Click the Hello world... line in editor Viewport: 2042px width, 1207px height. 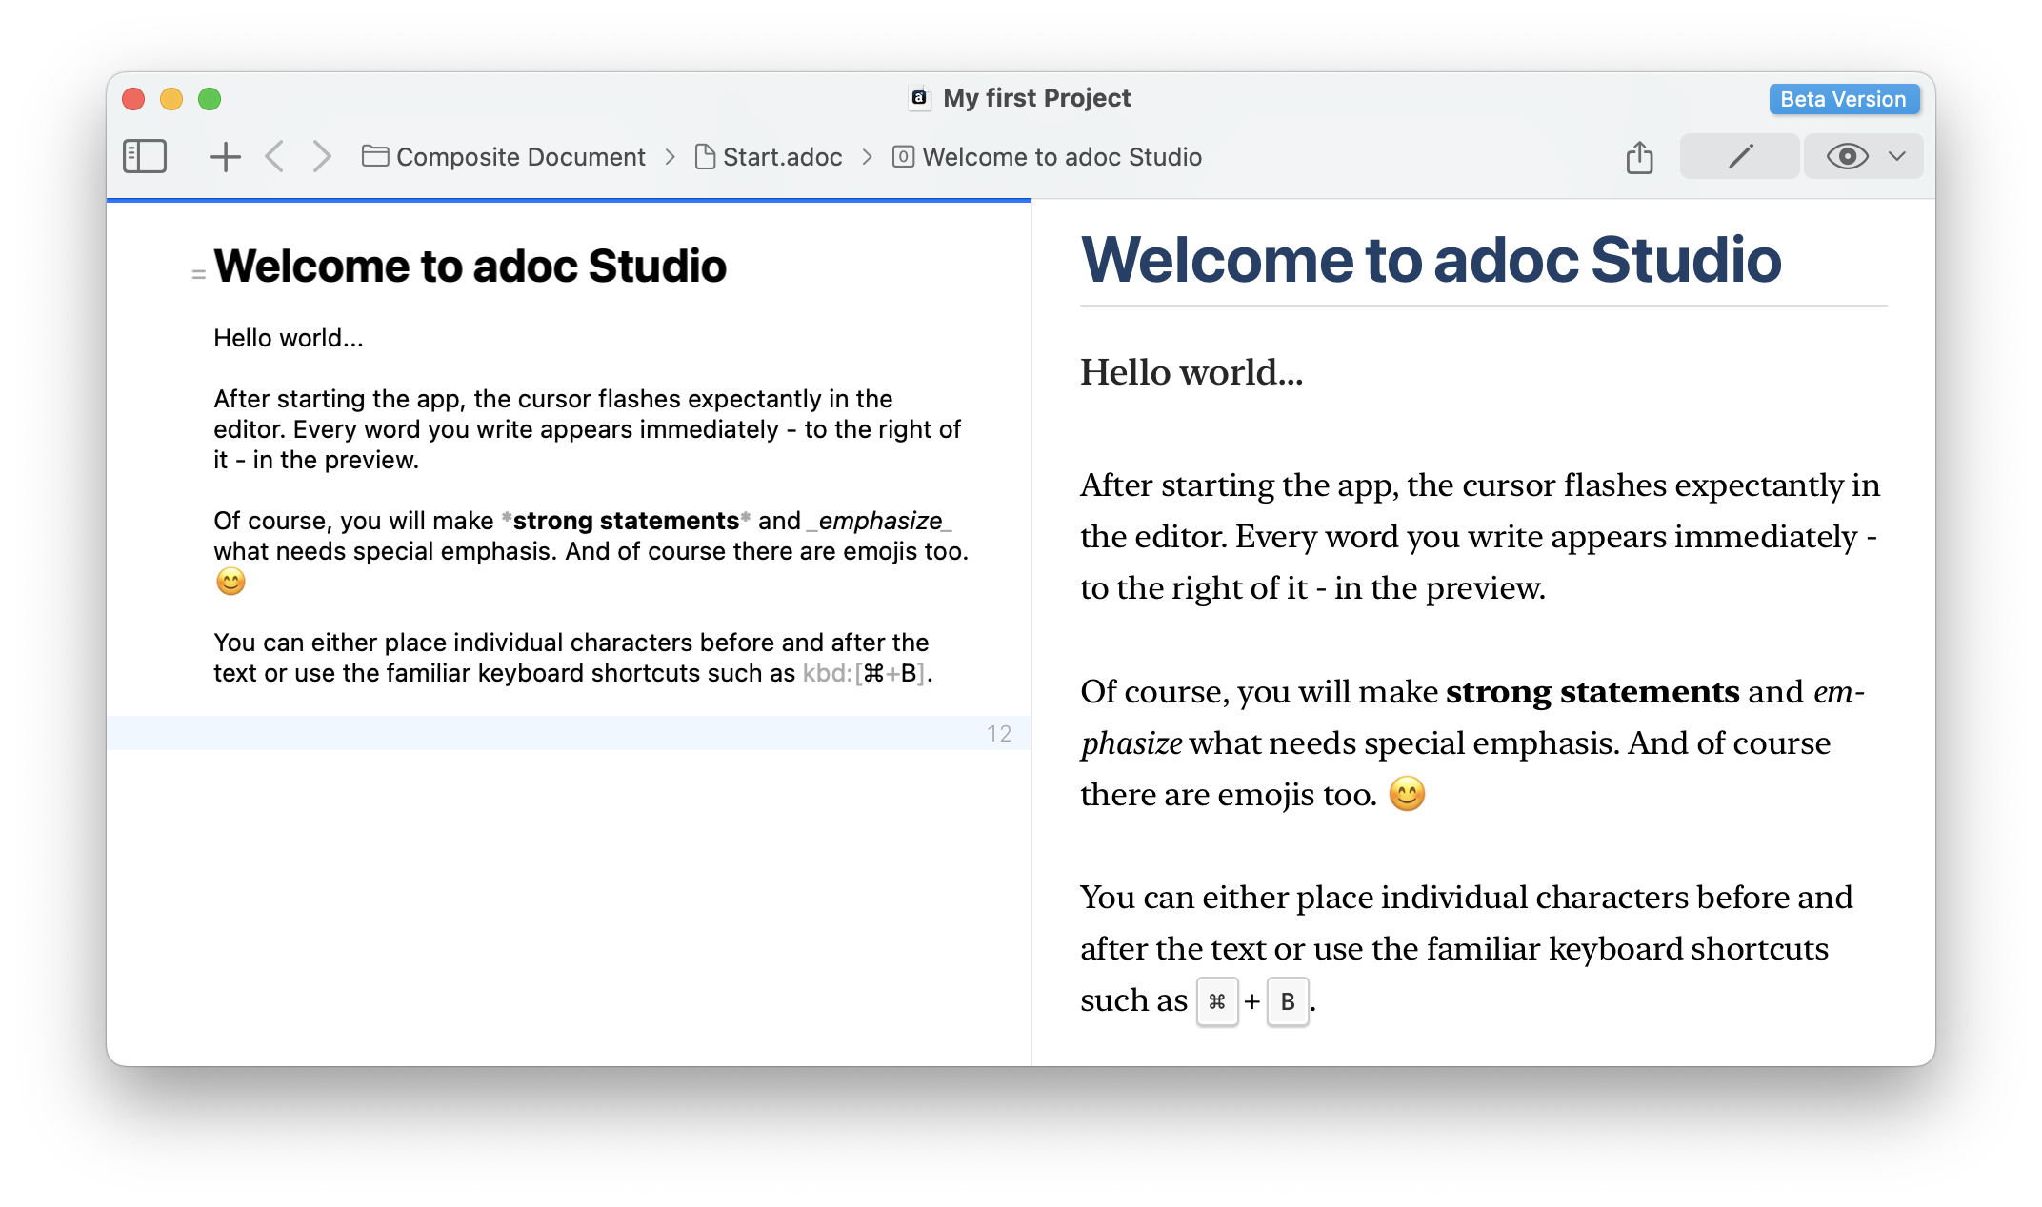pos(288,338)
